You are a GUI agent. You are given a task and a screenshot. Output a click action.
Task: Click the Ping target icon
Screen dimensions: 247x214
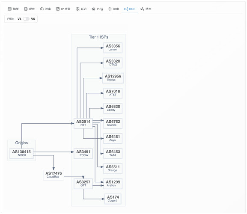coord(93,9)
